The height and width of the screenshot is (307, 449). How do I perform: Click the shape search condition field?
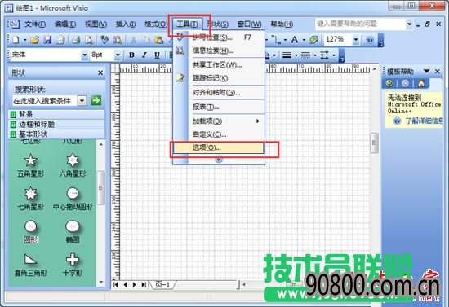click(x=45, y=100)
